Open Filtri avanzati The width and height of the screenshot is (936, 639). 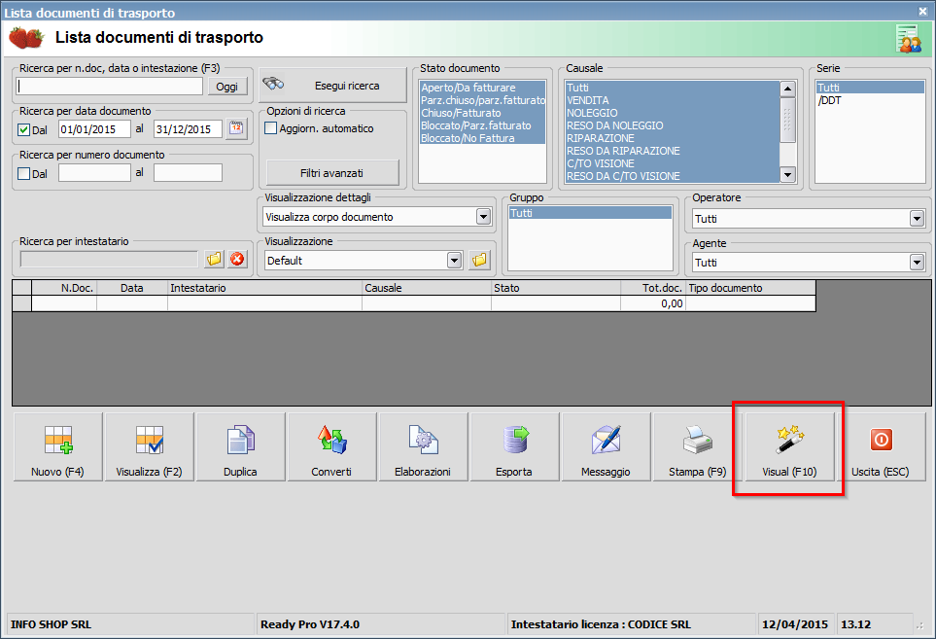point(331,172)
